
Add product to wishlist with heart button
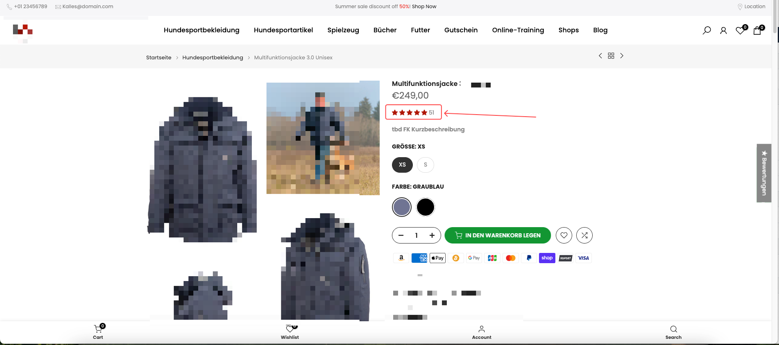coord(564,235)
